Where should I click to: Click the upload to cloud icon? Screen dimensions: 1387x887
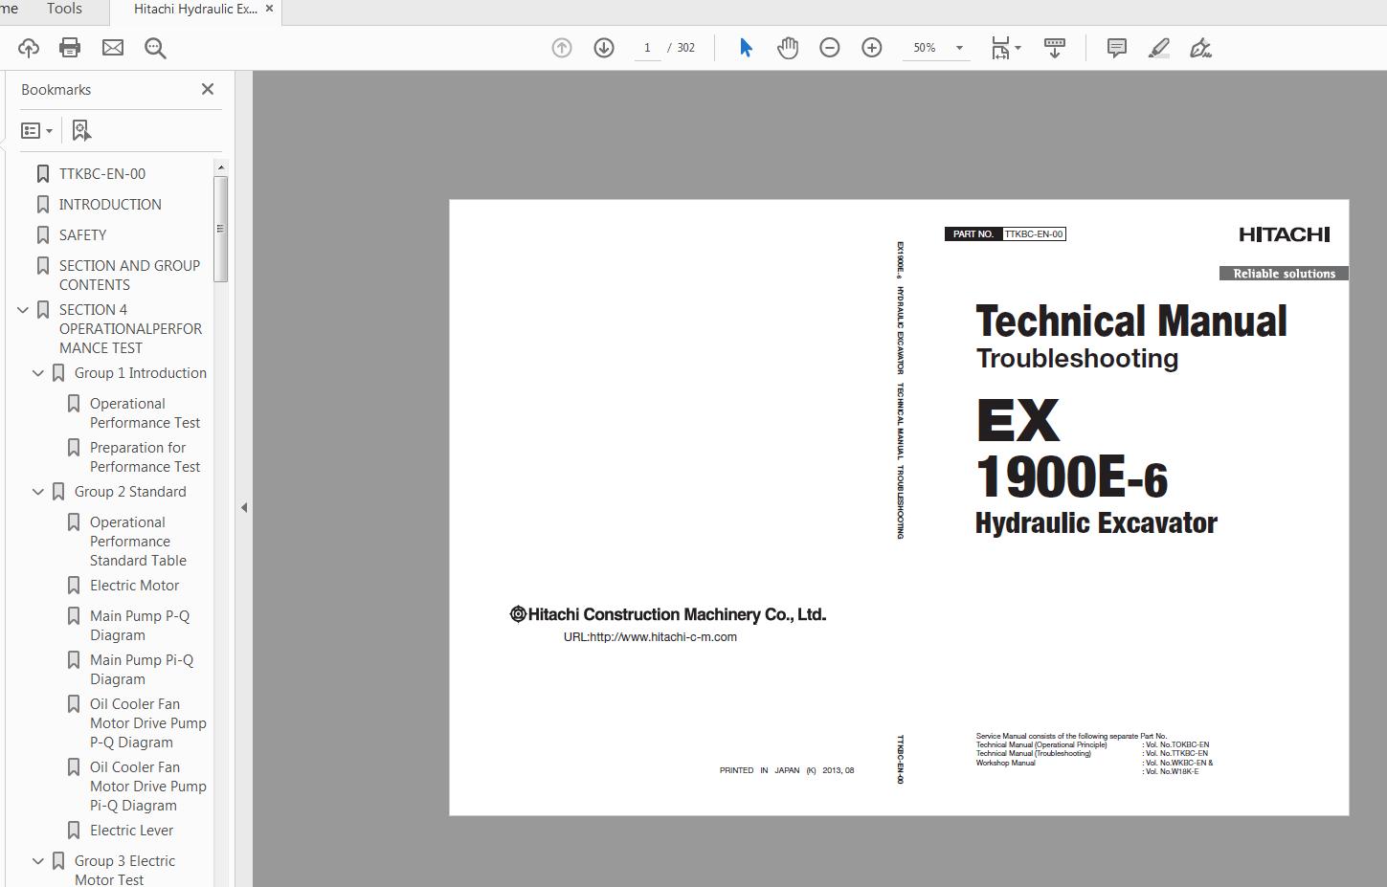(x=28, y=48)
